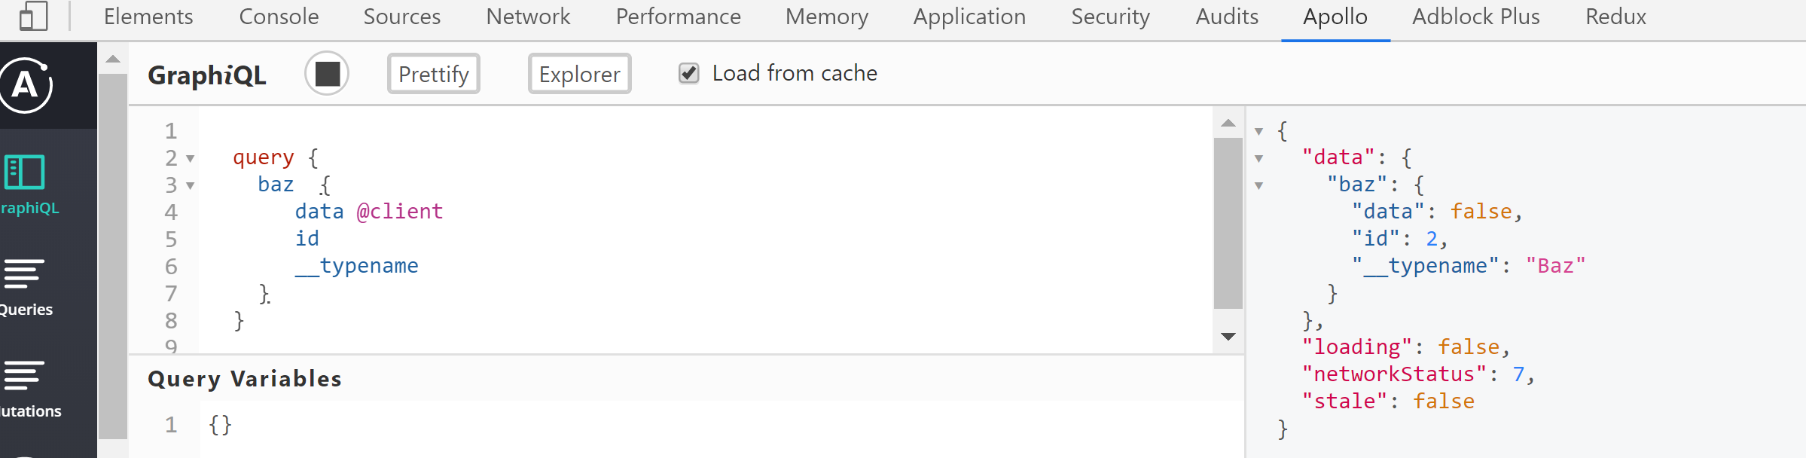Uncheck the Load from cache checkbox
Image resolution: width=1806 pixels, height=458 pixels.
(x=689, y=73)
